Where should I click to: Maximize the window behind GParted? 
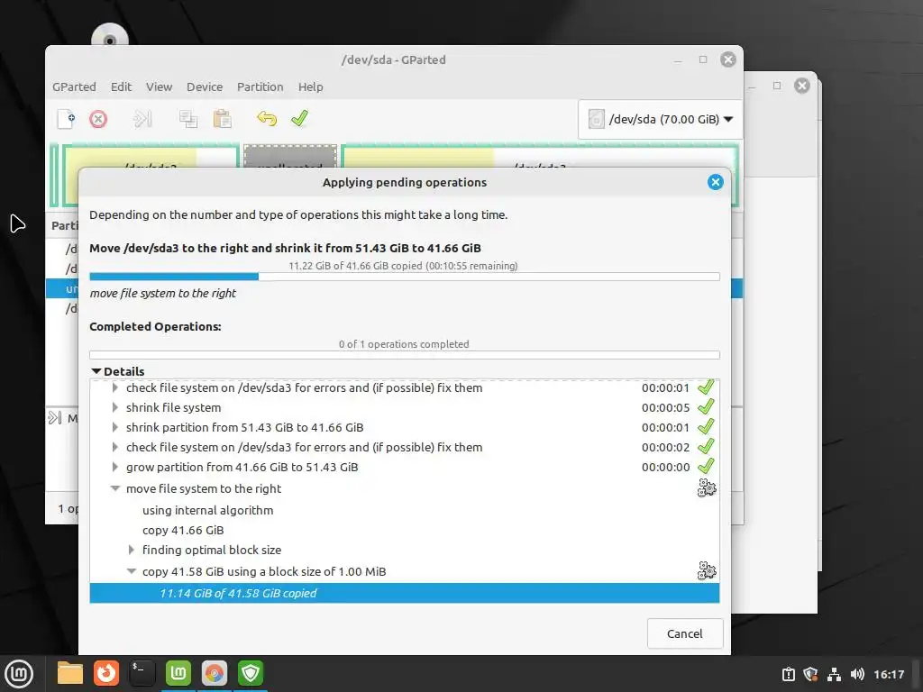pyautogui.click(x=777, y=86)
